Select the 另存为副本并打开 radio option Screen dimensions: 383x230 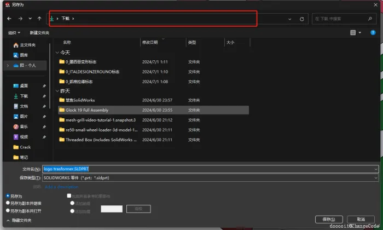coord(8,210)
